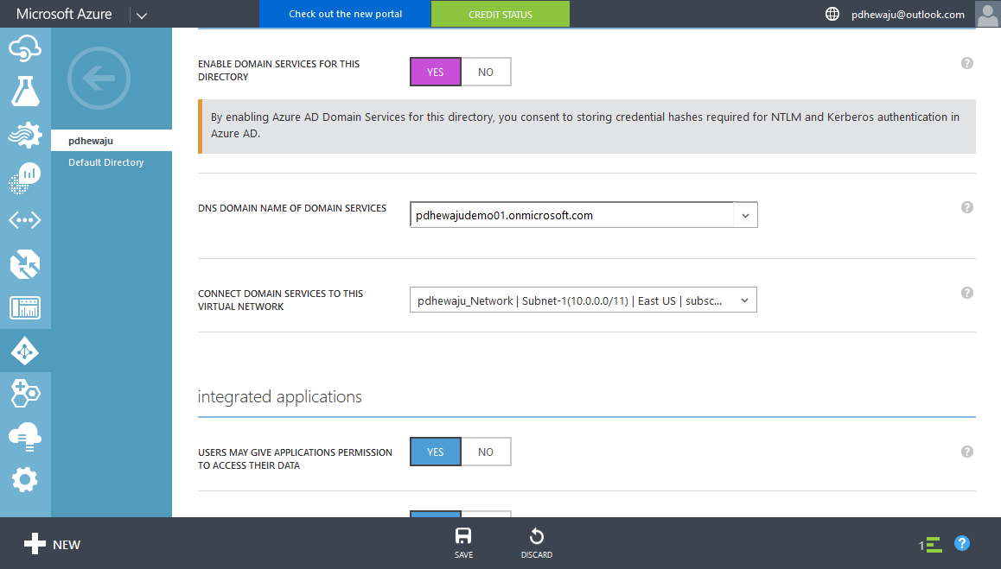The width and height of the screenshot is (1001, 569).
Task: Open the Networks sidebar icon with angle brackets
Action: click(x=25, y=221)
